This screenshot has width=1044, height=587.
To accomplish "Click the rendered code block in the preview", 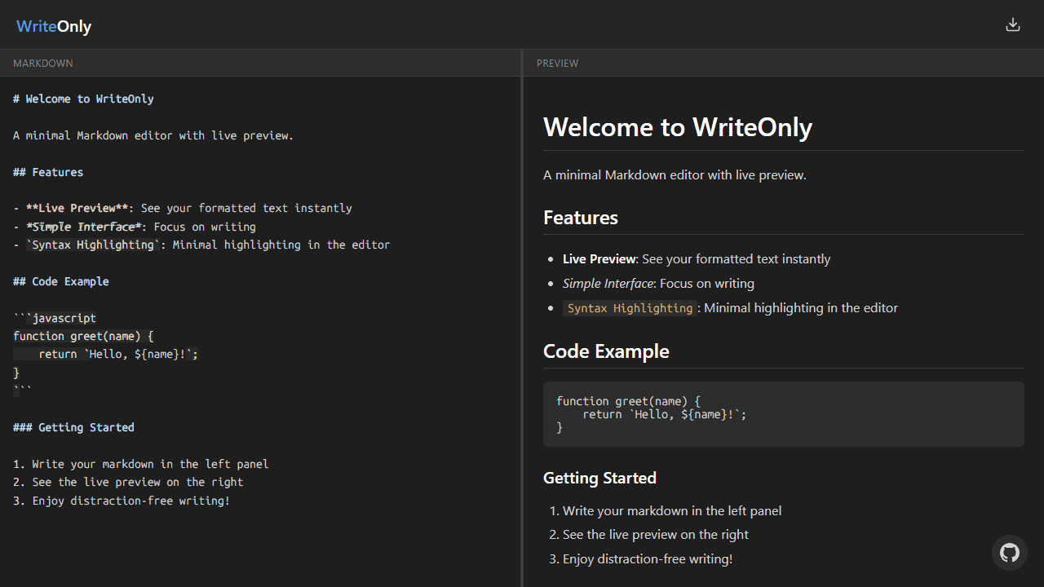I will (784, 414).
